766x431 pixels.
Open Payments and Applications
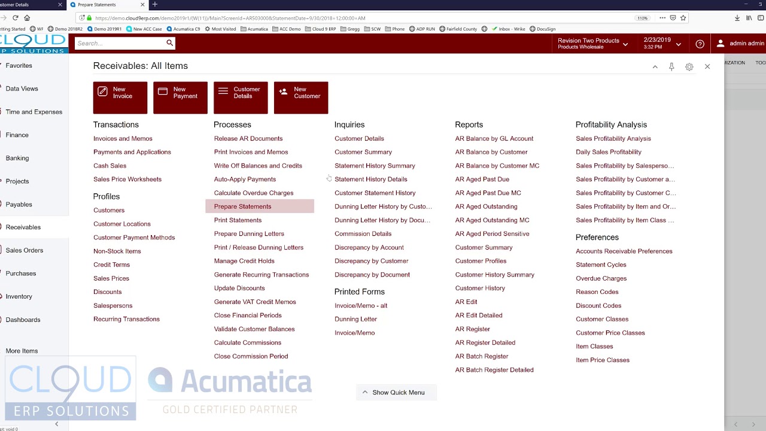[132, 152]
